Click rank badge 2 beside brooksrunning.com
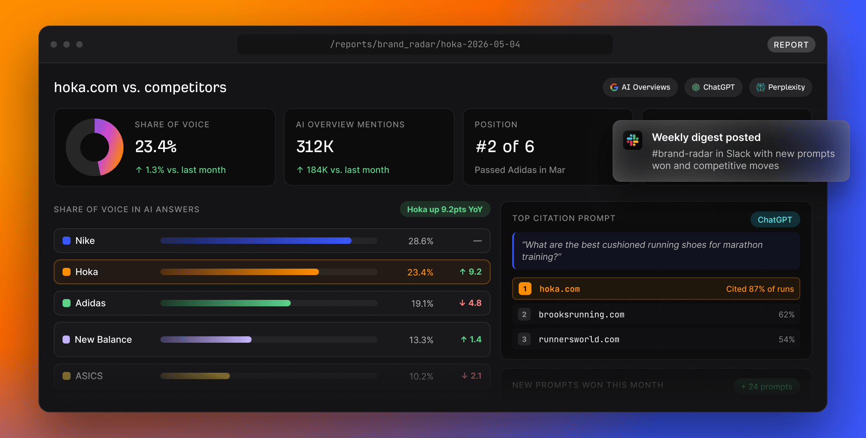 [524, 314]
